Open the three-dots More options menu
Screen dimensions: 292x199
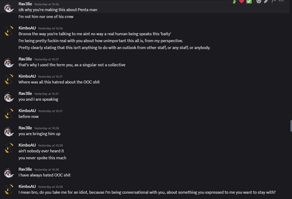coord(281,1)
